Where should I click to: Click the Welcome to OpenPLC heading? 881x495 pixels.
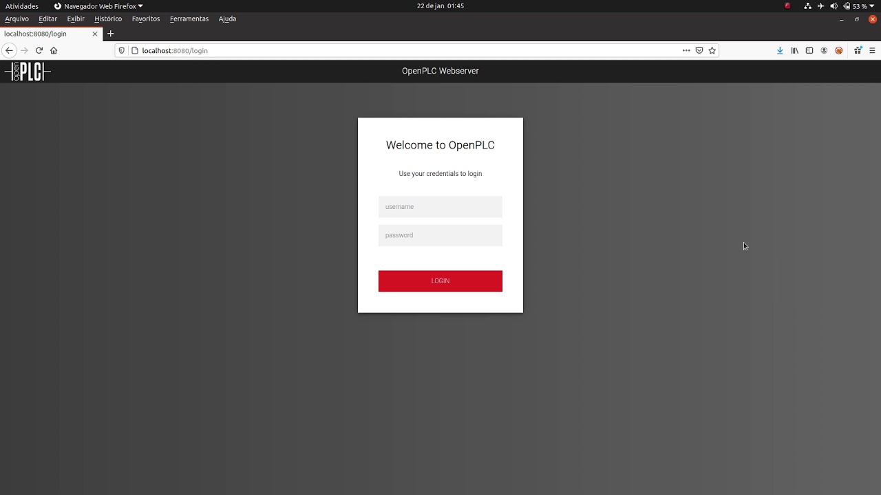[x=440, y=145]
